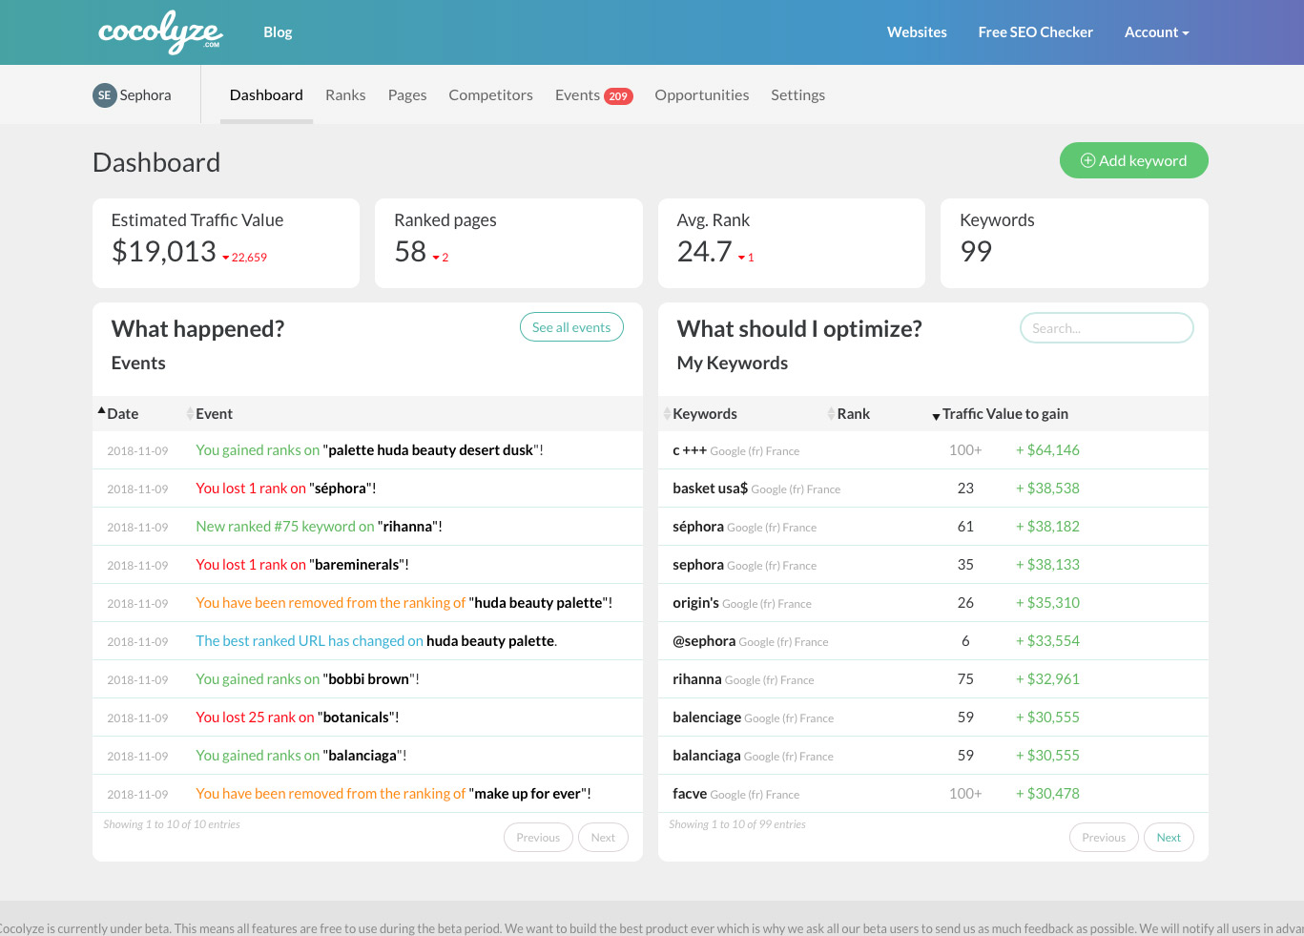Click Next in Events pagination
Screen dimensions: 1304x936
coord(603,838)
